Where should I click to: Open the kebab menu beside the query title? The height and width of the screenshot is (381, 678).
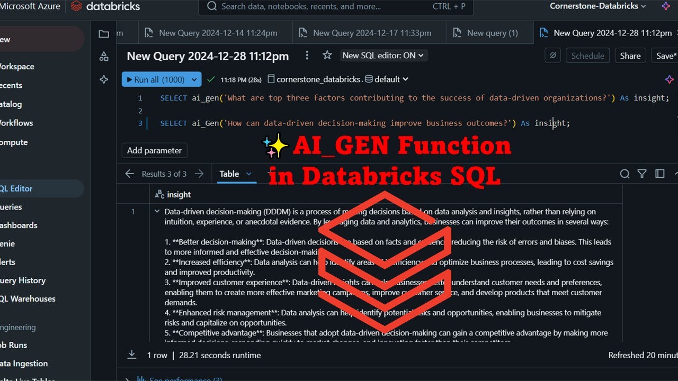tap(307, 56)
